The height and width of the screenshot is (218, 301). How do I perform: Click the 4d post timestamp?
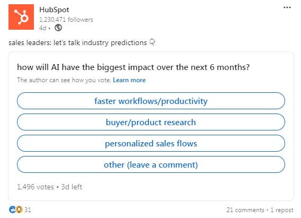(x=42, y=28)
